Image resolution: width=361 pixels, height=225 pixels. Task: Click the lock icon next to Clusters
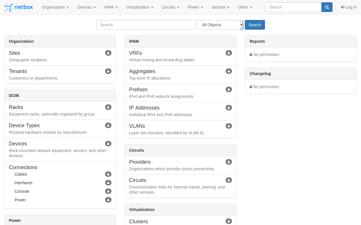(229, 221)
